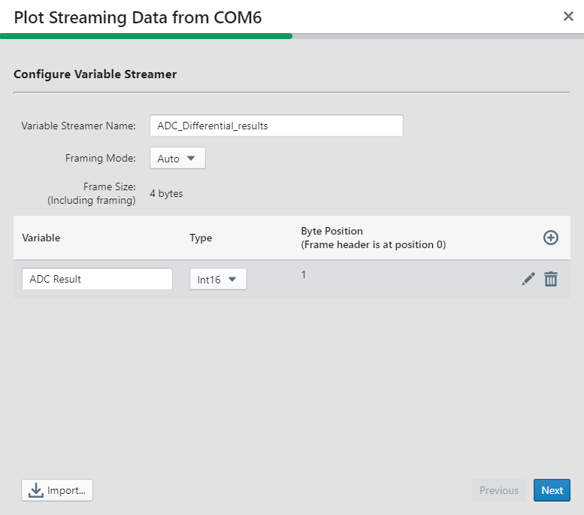Delete the ADC Result variable row

(x=551, y=279)
